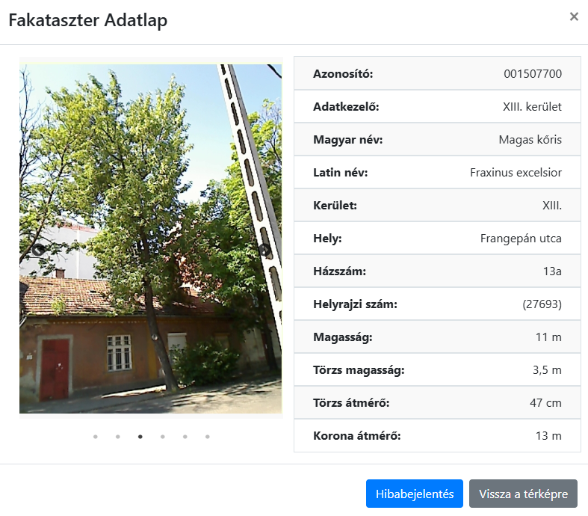Jump to the first carousel photo dot
The image size is (588, 516).
coord(95,437)
